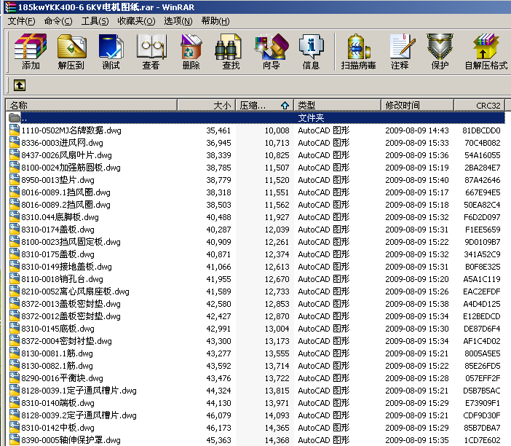Open the 工具(S) menu
The width and height of the screenshot is (511, 446).
95,21
